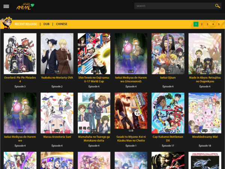Go to page 5
Viewport: 225px width, 169px height.
[x=219, y=24]
